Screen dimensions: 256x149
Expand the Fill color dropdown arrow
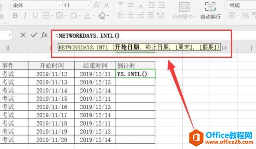pyautogui.click(x=80, y=16)
